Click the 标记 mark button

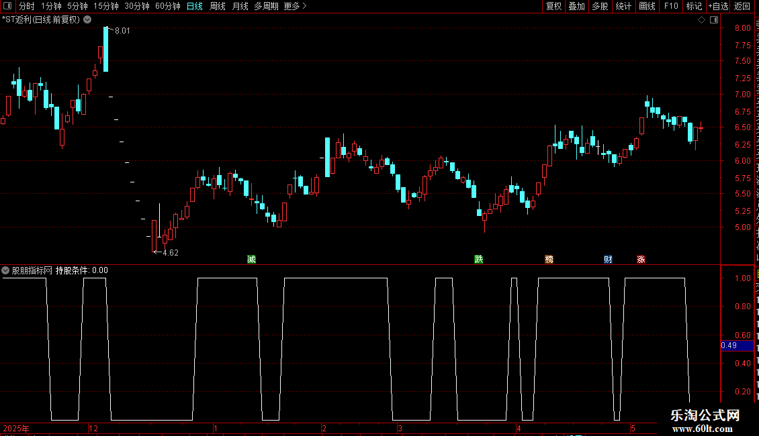(x=694, y=6)
